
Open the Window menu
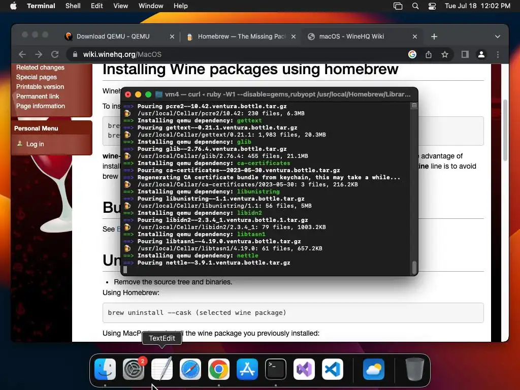pos(150,6)
